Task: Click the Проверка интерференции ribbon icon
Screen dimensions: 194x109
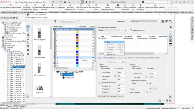Action: click(27, 5)
